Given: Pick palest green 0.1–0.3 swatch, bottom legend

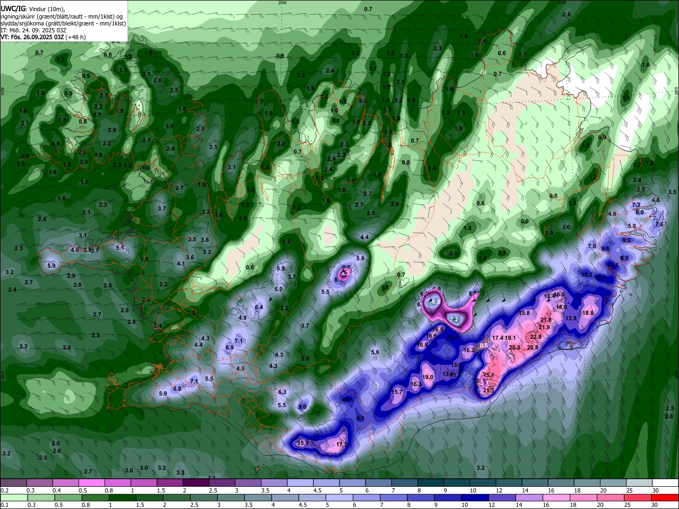Looking at the screenshot, I should 14,497.
